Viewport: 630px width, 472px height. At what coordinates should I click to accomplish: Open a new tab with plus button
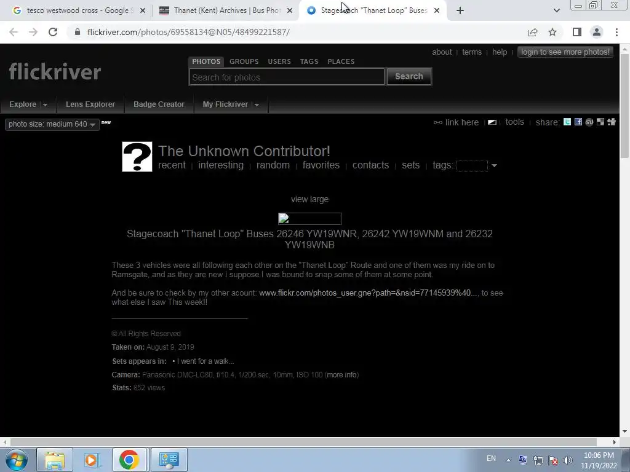click(460, 10)
